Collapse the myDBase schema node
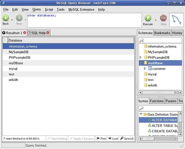This screenshot has height=149, width=185. point(141,63)
